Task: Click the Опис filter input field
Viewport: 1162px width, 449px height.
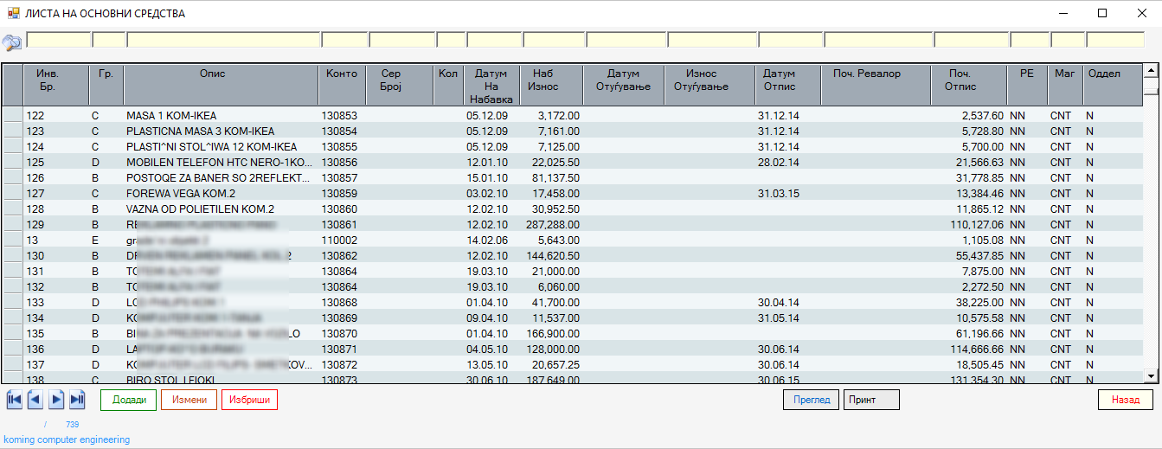Action: 223,40
